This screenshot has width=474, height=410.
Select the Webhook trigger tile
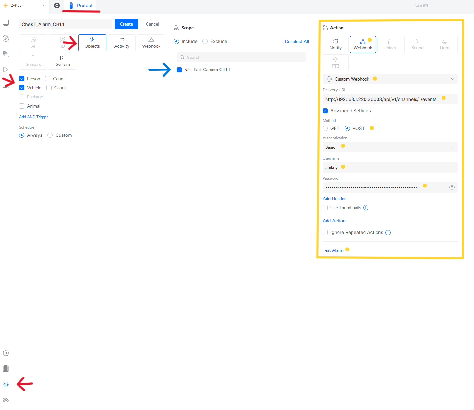(151, 43)
